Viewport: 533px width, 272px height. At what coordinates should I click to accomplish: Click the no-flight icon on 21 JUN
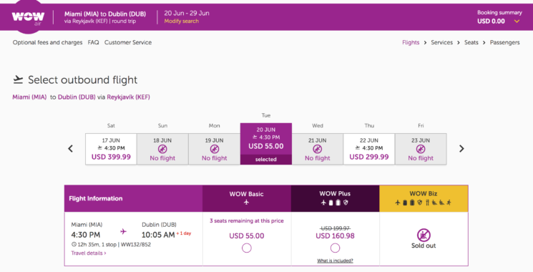317,149
